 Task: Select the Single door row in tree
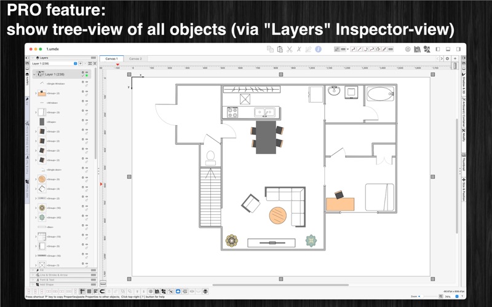pos(61,170)
